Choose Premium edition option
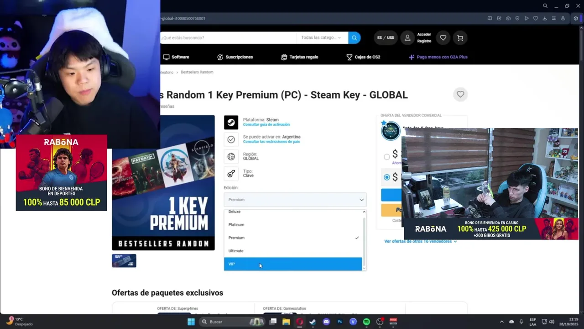 [x=293, y=238]
